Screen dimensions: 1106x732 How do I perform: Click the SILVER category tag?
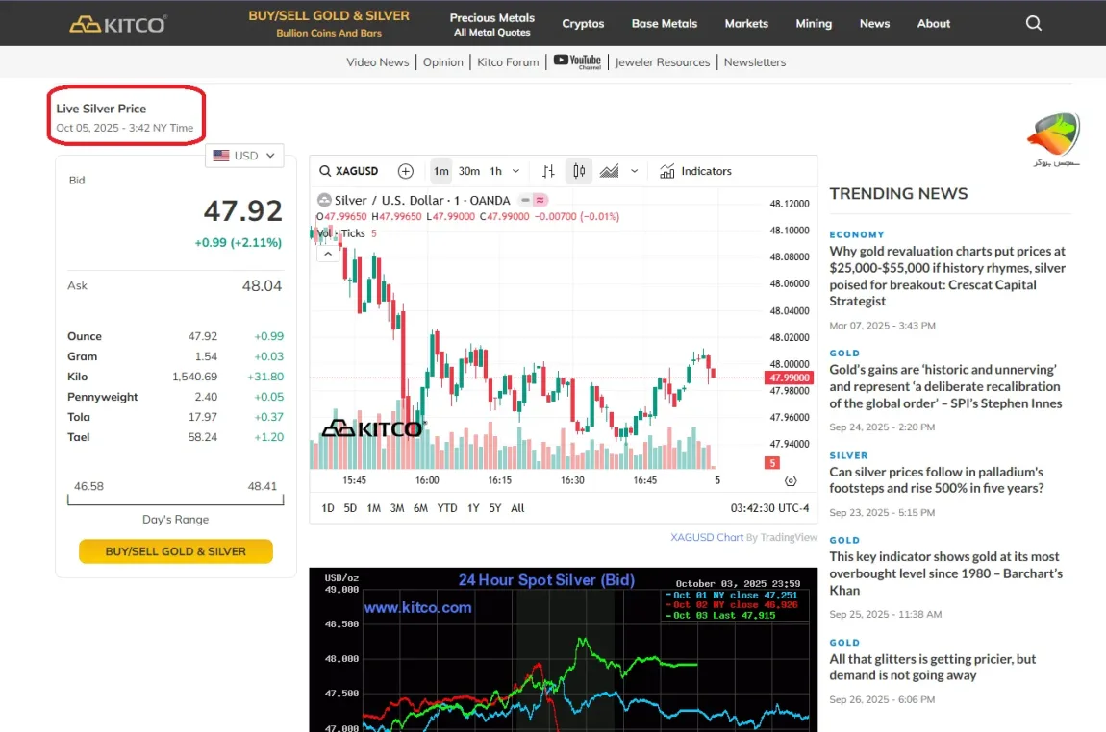pos(848,456)
